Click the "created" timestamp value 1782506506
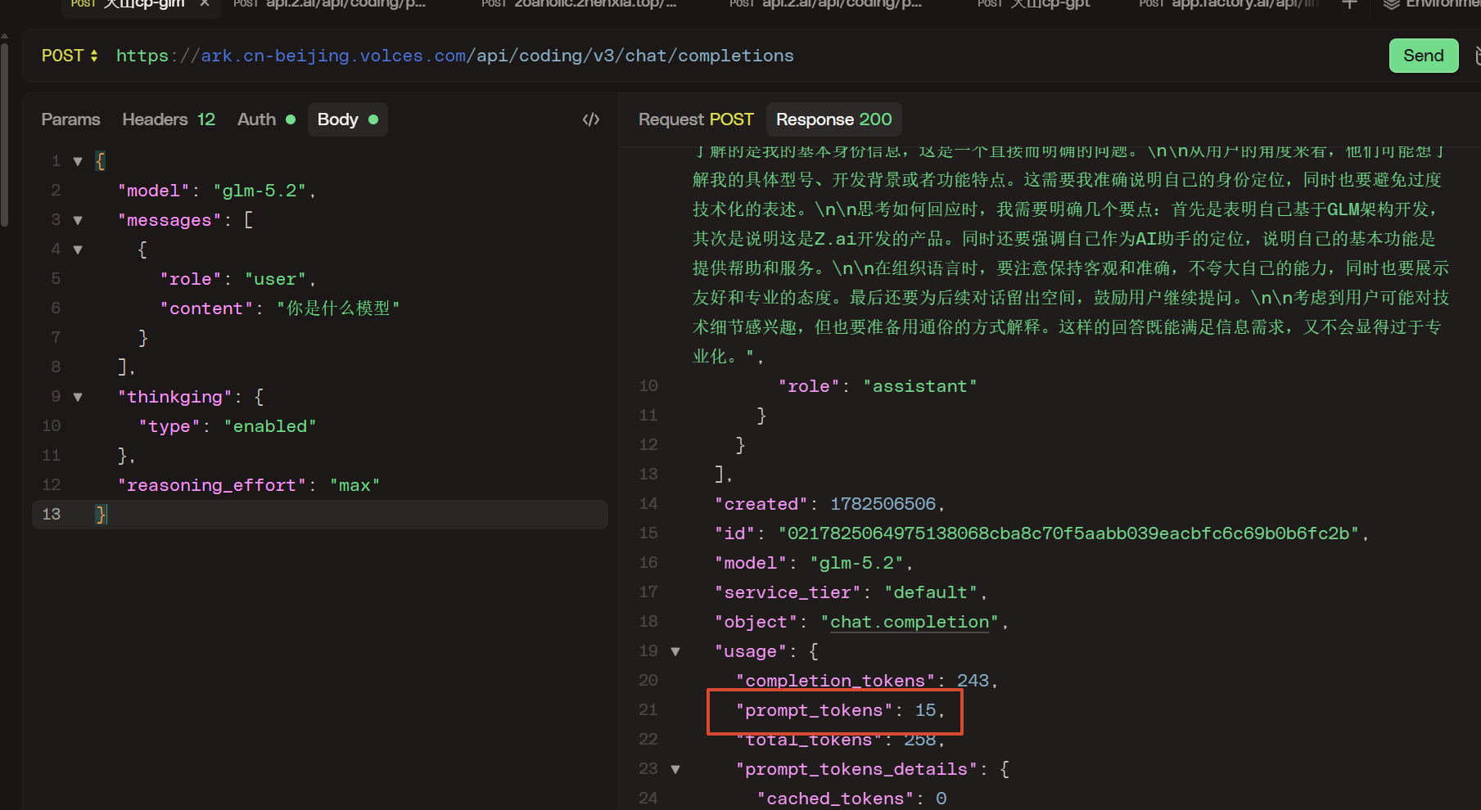Viewport: 1481px width, 810px height. tap(883, 504)
